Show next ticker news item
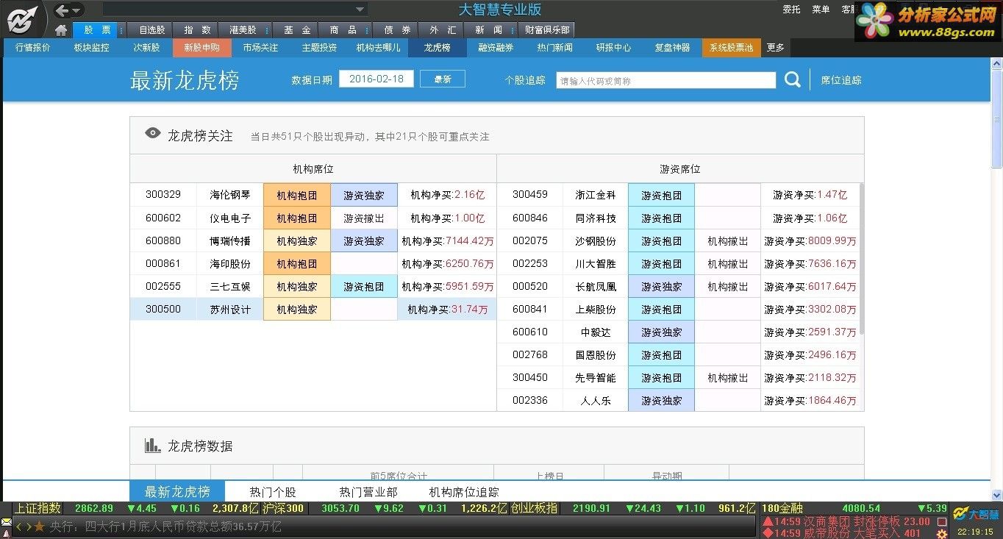The width and height of the screenshot is (1003, 539). 29,526
